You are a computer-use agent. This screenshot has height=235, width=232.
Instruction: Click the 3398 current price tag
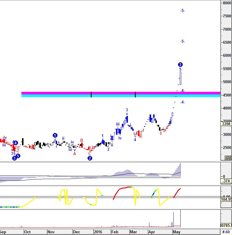pos(226,124)
